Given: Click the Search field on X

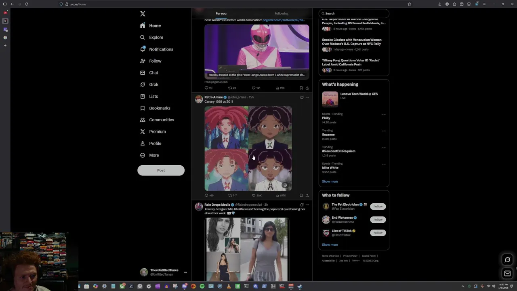Looking at the screenshot, I should pos(354,13).
